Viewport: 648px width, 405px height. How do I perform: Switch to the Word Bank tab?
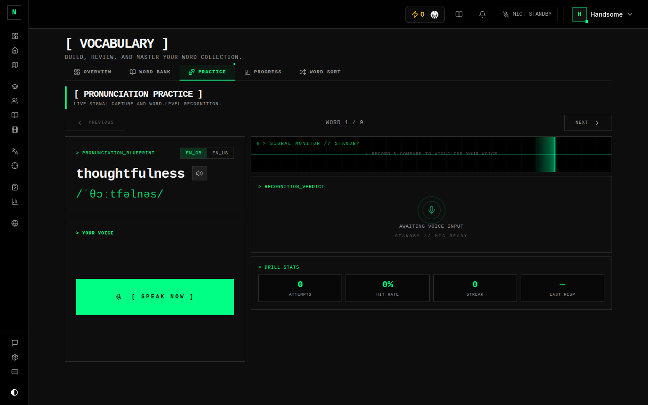[x=150, y=72]
